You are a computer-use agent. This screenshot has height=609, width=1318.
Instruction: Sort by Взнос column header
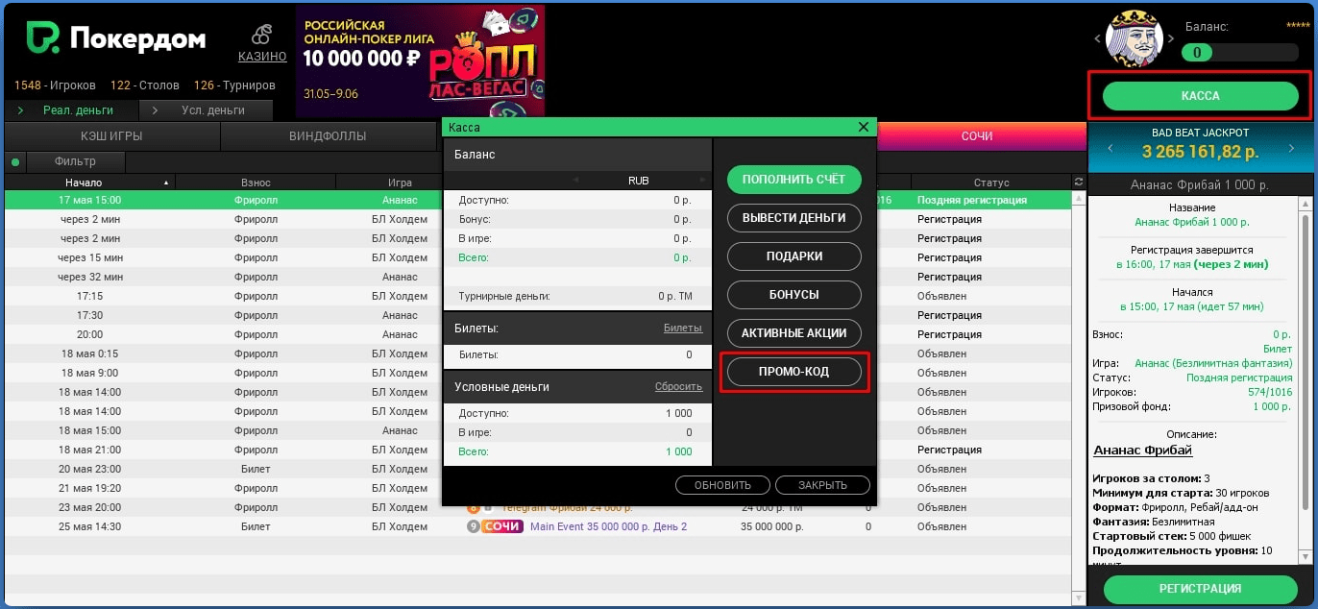[256, 183]
